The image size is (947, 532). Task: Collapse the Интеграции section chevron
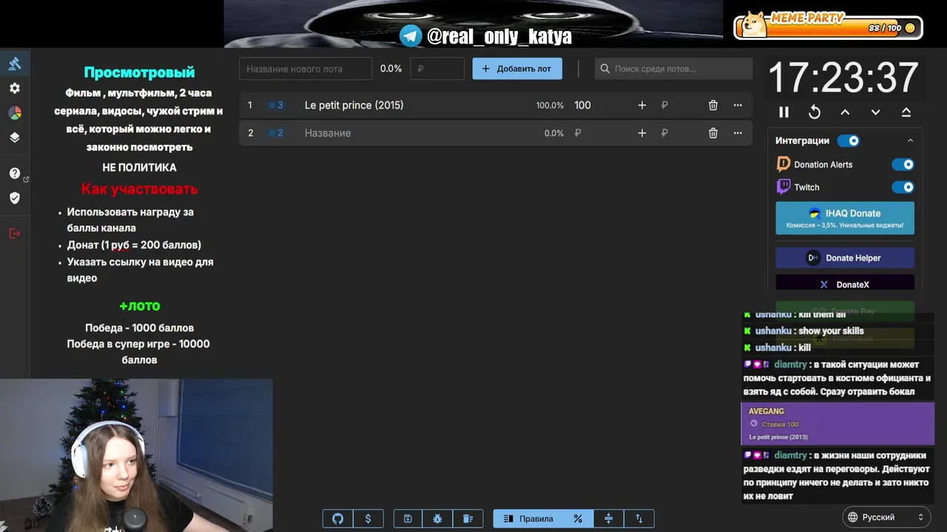910,140
